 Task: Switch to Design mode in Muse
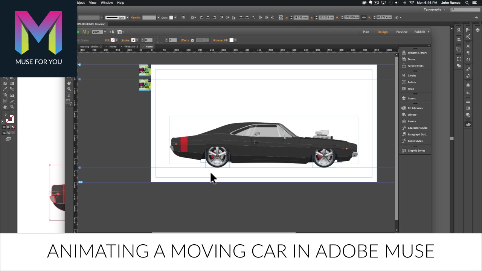[383, 32]
